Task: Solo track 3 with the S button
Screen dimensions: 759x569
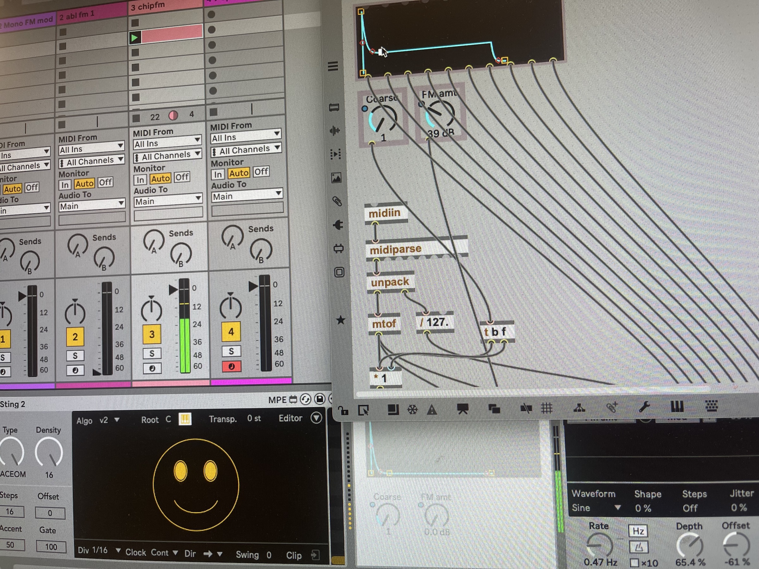Action: tap(152, 353)
